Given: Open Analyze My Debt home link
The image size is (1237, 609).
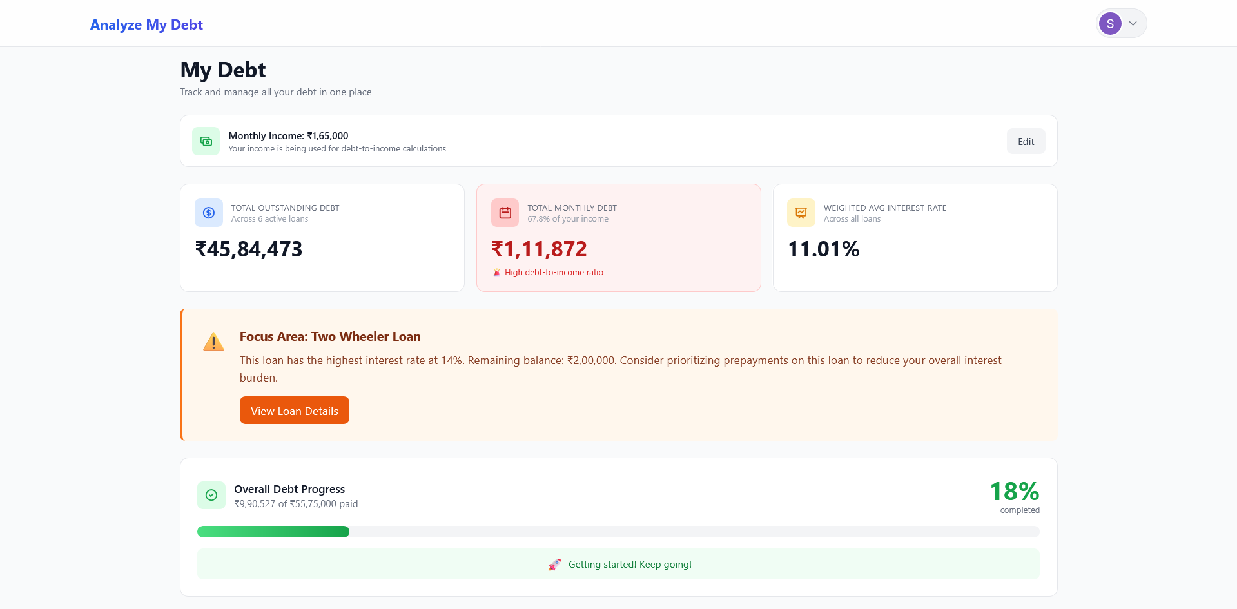Looking at the screenshot, I should pyautogui.click(x=146, y=24).
